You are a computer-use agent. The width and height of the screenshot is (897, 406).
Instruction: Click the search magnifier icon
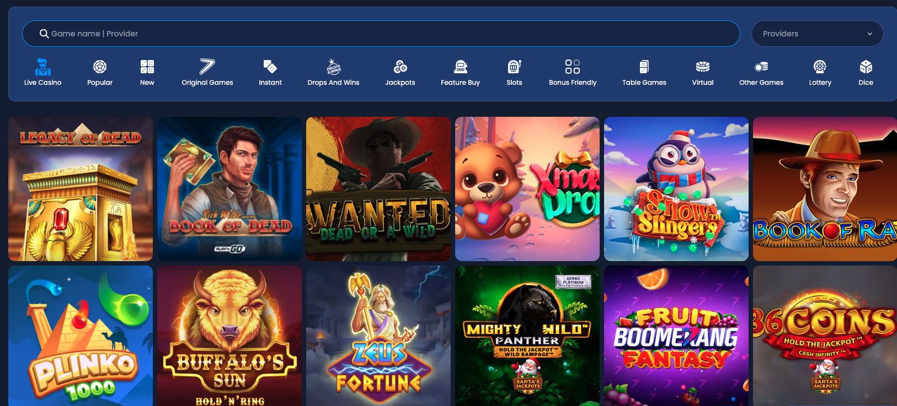pyautogui.click(x=44, y=34)
